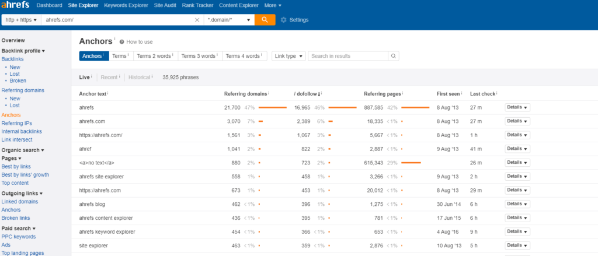
Task: Clear the URL field with X icon
Action: pos(197,20)
